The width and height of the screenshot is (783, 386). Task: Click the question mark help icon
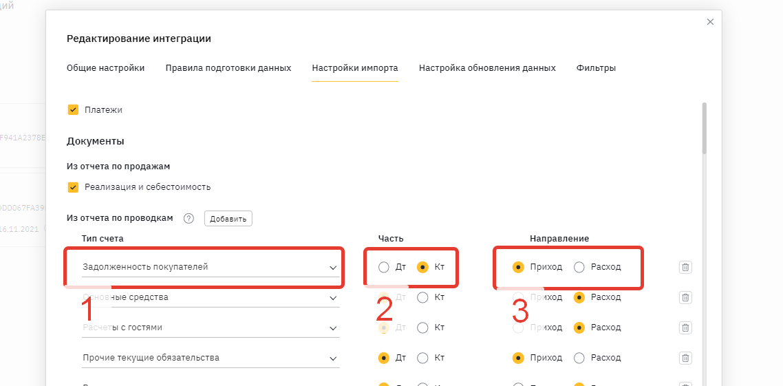[189, 219]
